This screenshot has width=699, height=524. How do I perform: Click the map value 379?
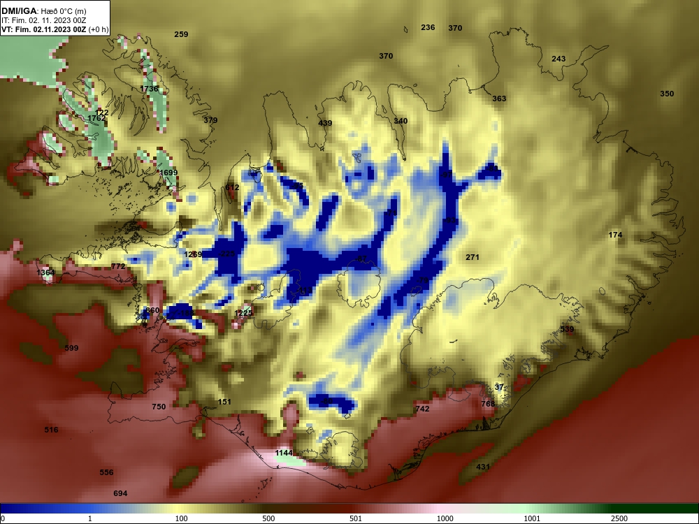[x=210, y=120]
